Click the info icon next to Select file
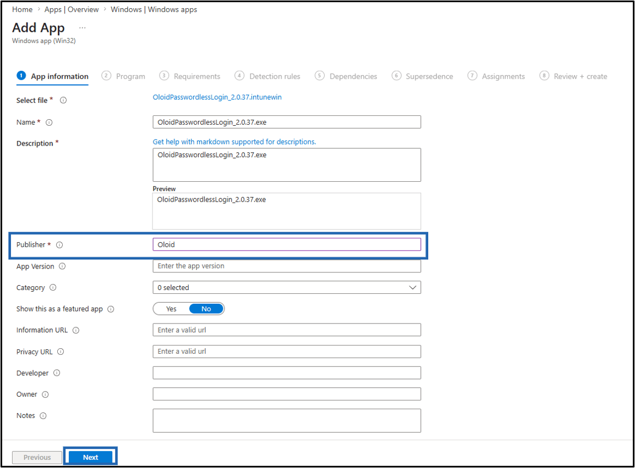The height and width of the screenshot is (468, 635). pyautogui.click(x=63, y=100)
